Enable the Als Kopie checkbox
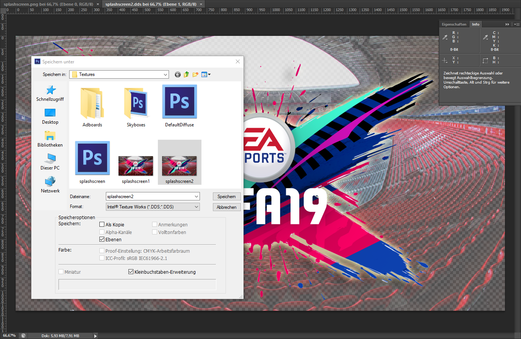The image size is (521, 339). (x=102, y=224)
